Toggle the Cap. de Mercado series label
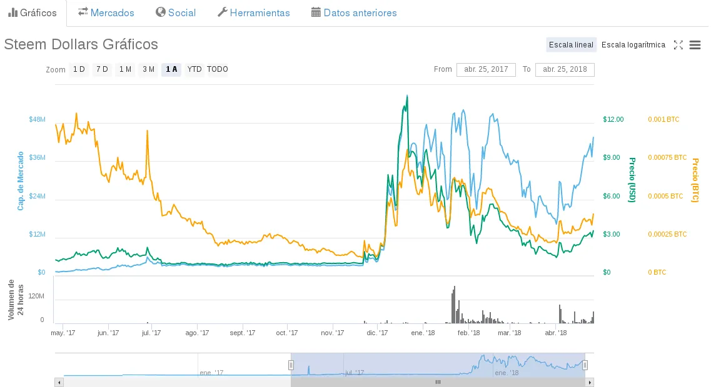 tap(21, 181)
